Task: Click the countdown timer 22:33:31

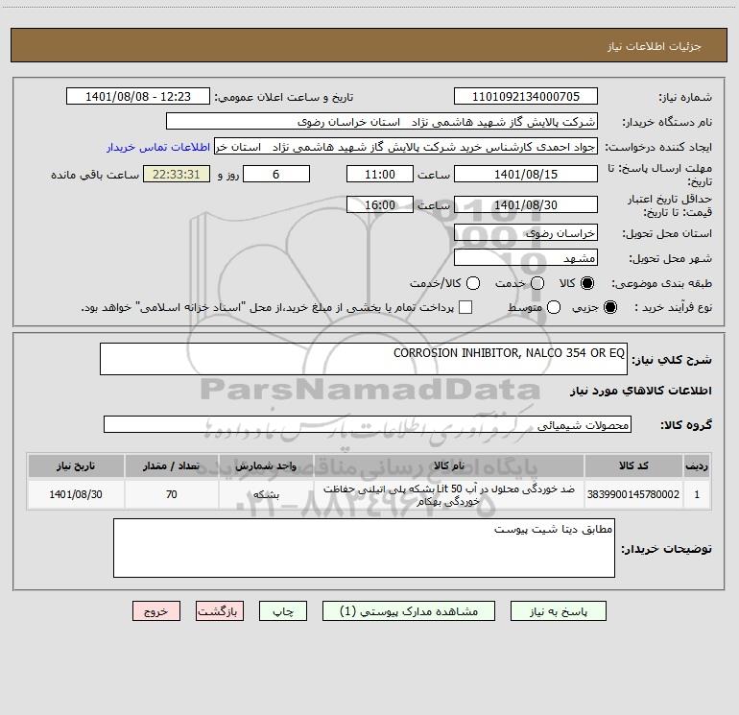Action: pyautogui.click(x=177, y=175)
